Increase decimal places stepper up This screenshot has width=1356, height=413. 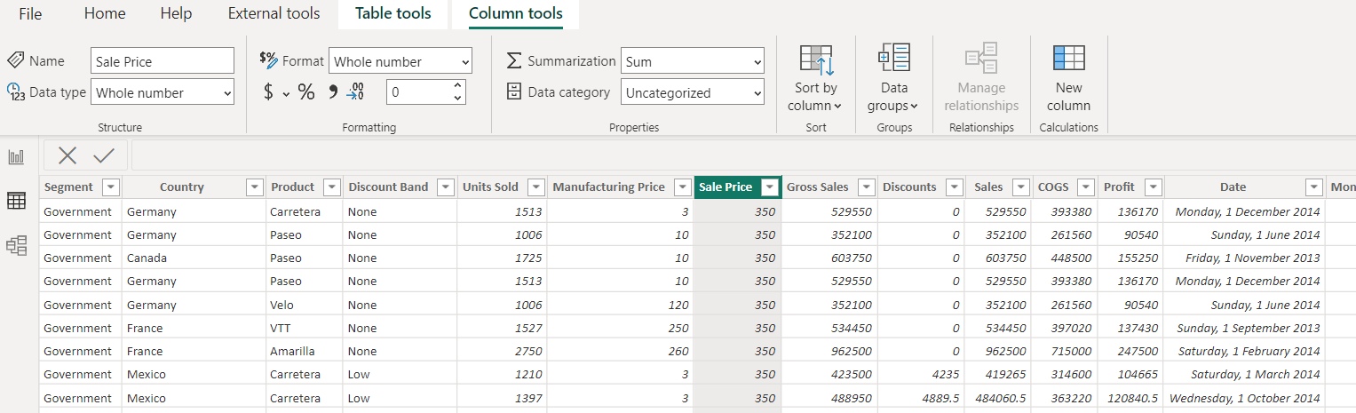458,86
